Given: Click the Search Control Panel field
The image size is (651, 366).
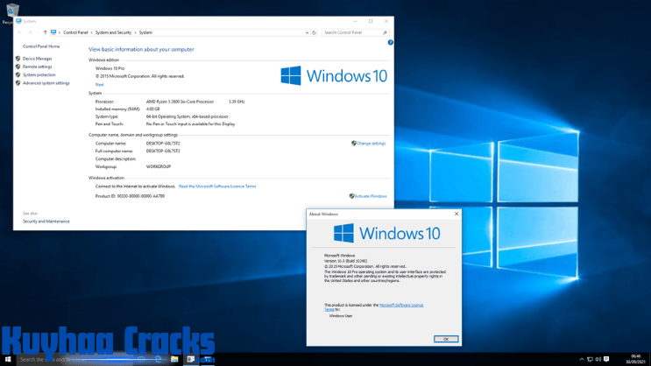Looking at the screenshot, I should [355, 32].
